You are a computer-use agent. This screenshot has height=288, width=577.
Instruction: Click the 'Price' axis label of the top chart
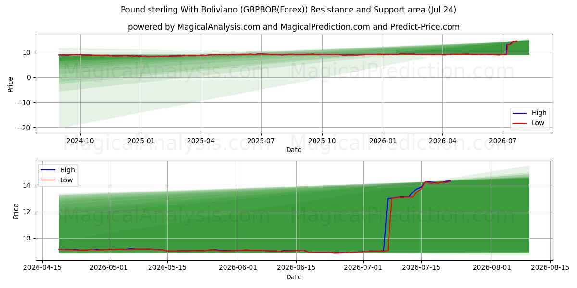11,84
